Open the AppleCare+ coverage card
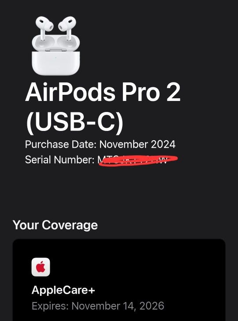Screen dimensions: 238x321 click(x=119, y=280)
